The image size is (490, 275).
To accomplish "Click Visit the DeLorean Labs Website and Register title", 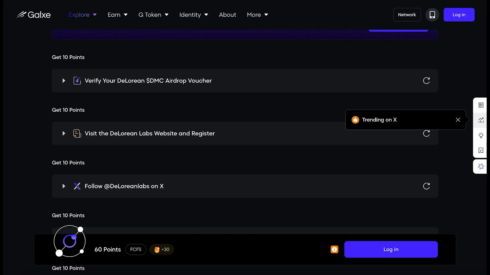I will point(150,133).
